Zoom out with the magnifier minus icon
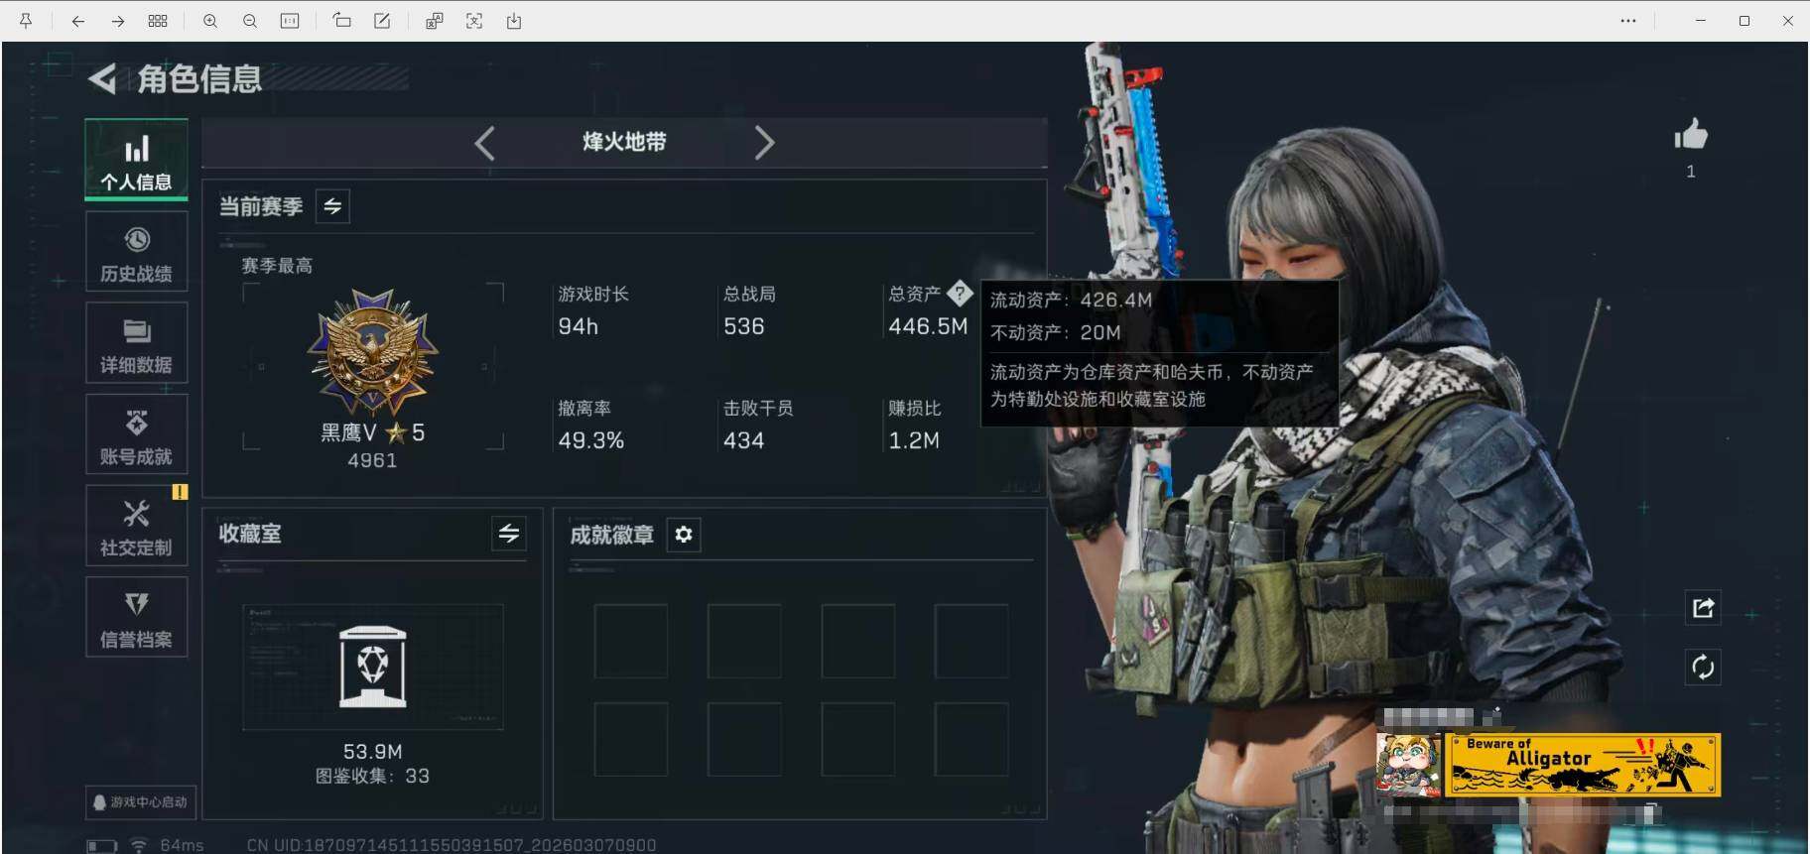This screenshot has width=1810, height=854. [x=250, y=21]
